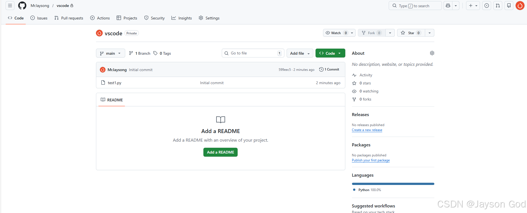
Task: Open the Python 100.0% language link
Action: pyautogui.click(x=367, y=190)
